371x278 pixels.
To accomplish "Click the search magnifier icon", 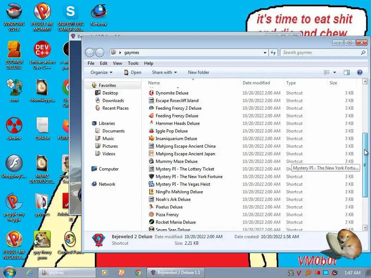I will pyautogui.click(x=363, y=52).
